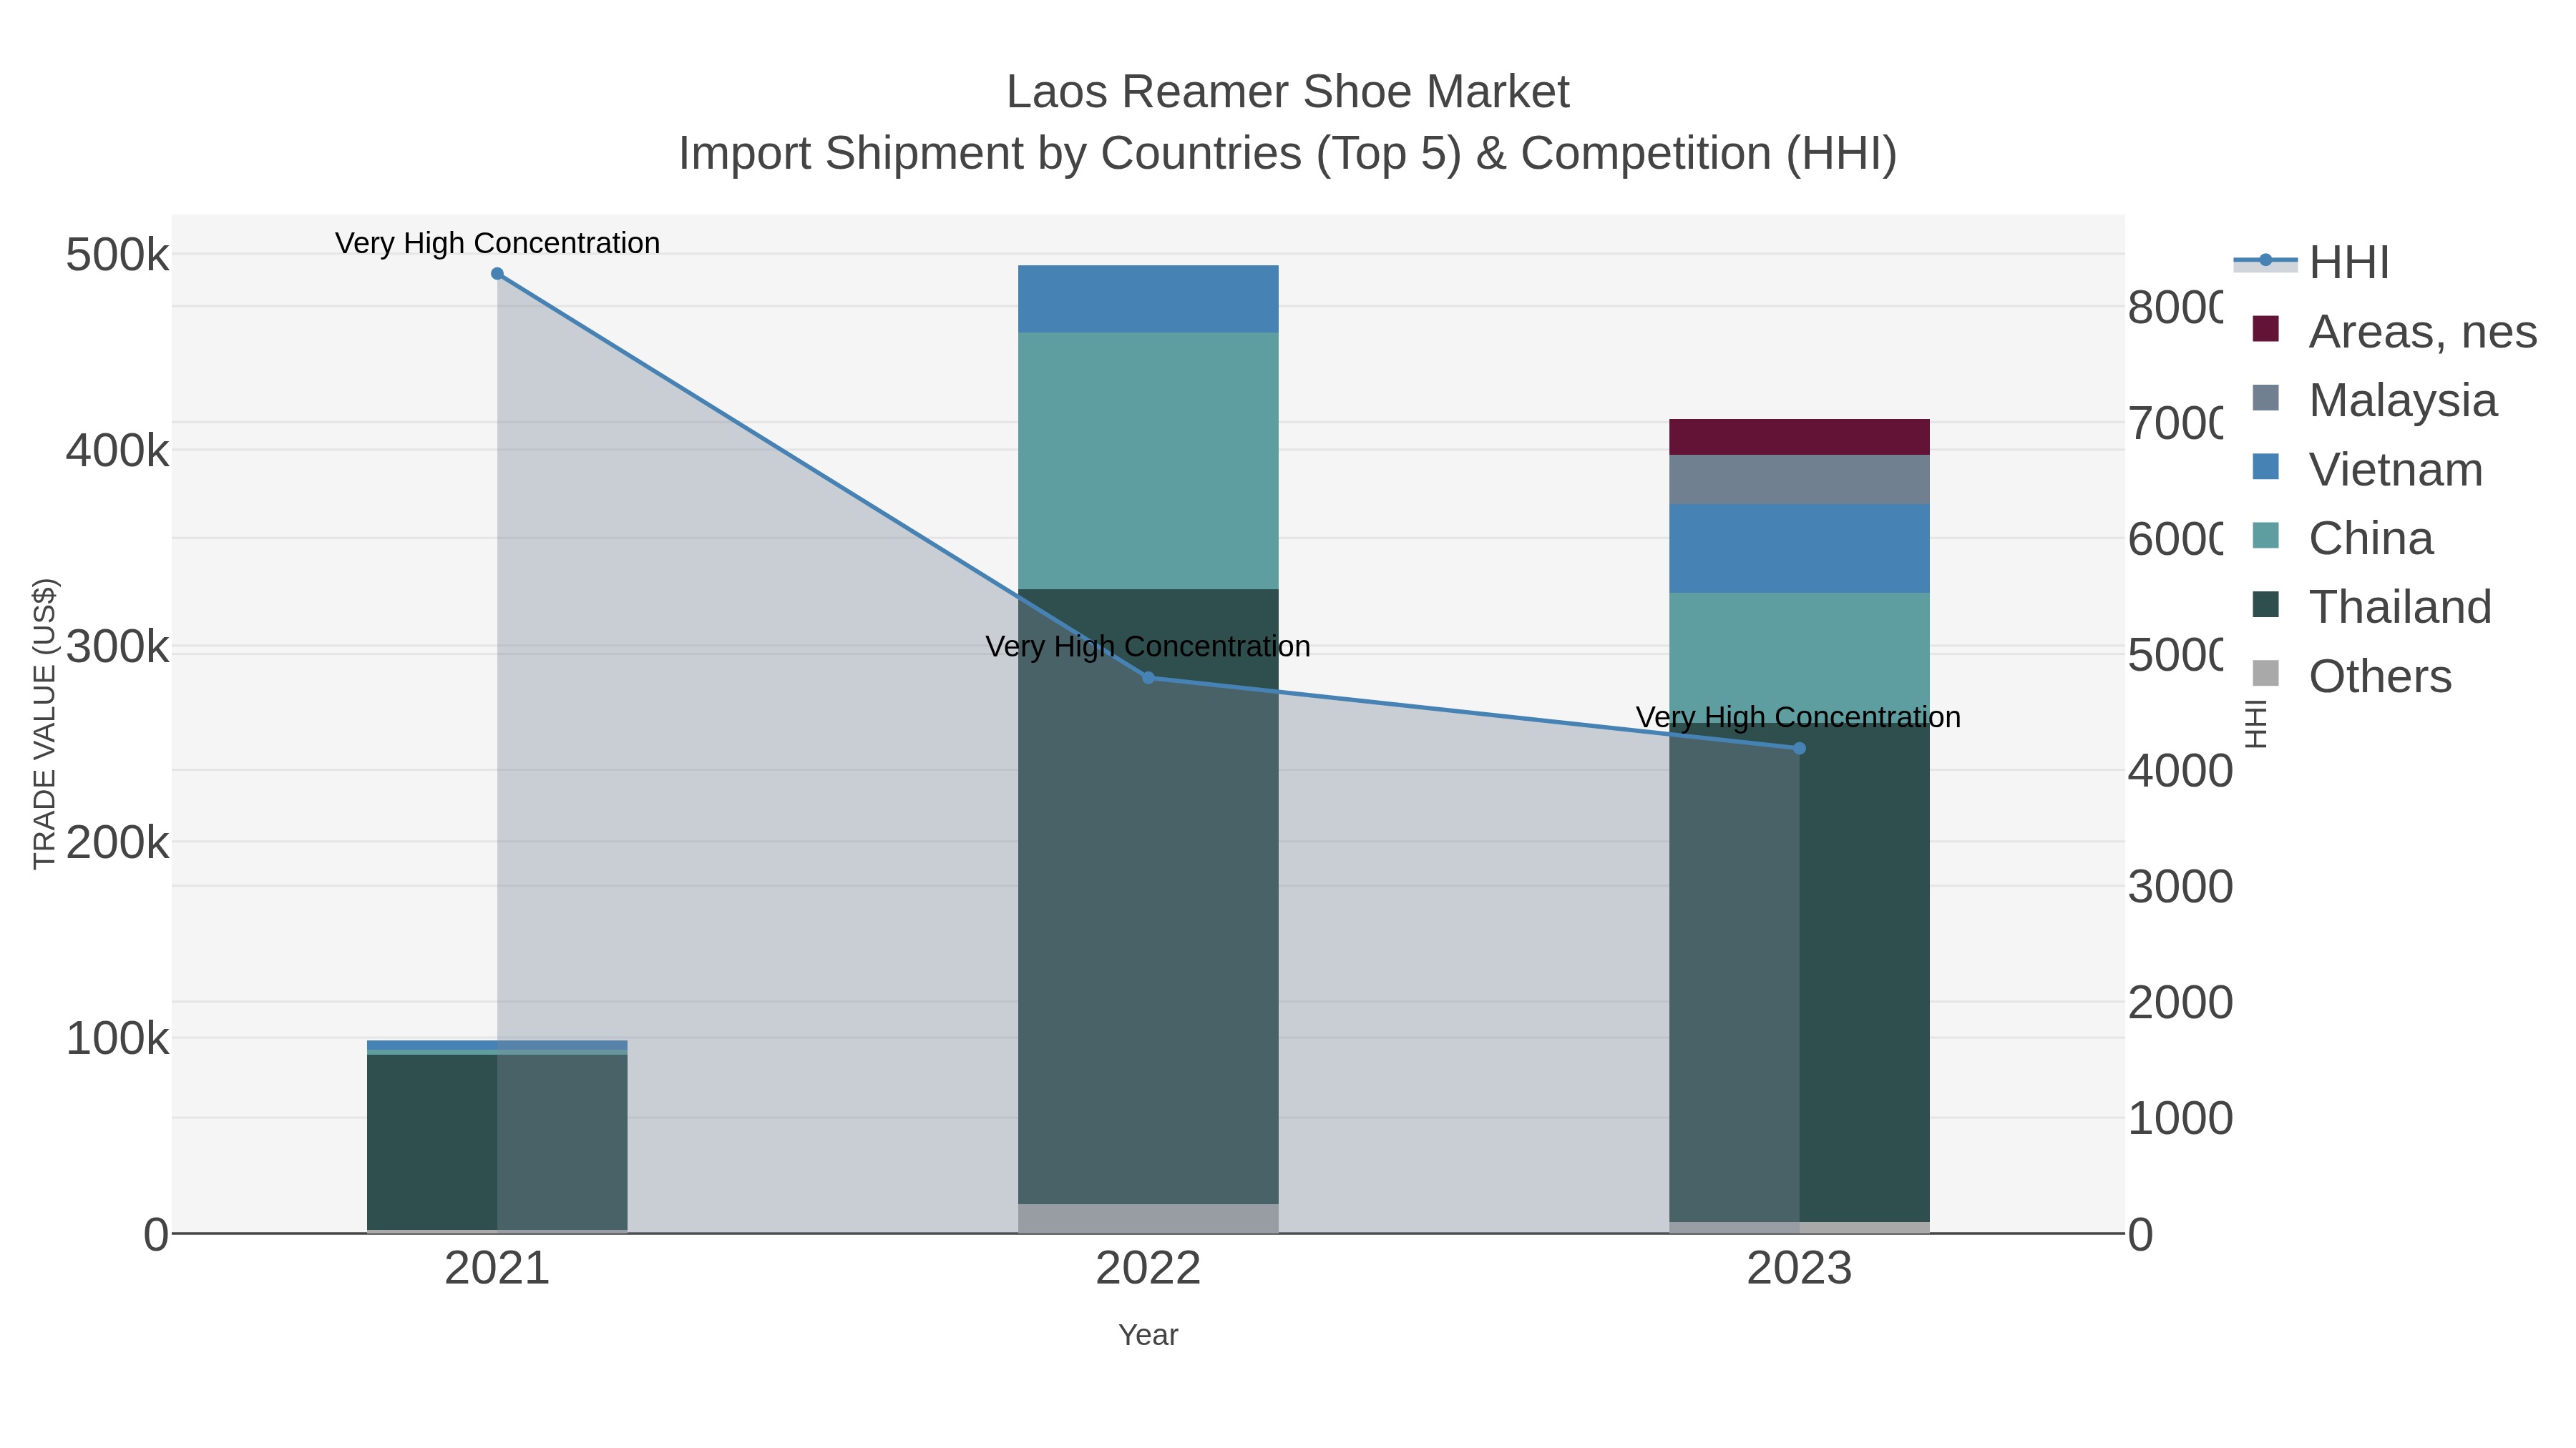The width and height of the screenshot is (2576, 1448).
Task: Click the 2023 Very High Concentration annotation
Action: point(1798,717)
